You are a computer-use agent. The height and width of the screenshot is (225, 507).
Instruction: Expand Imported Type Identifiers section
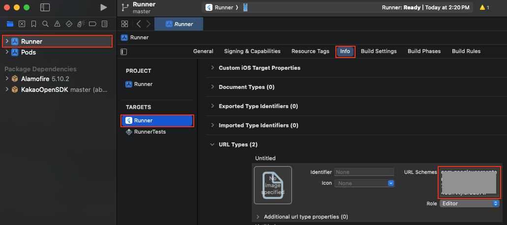click(x=212, y=125)
